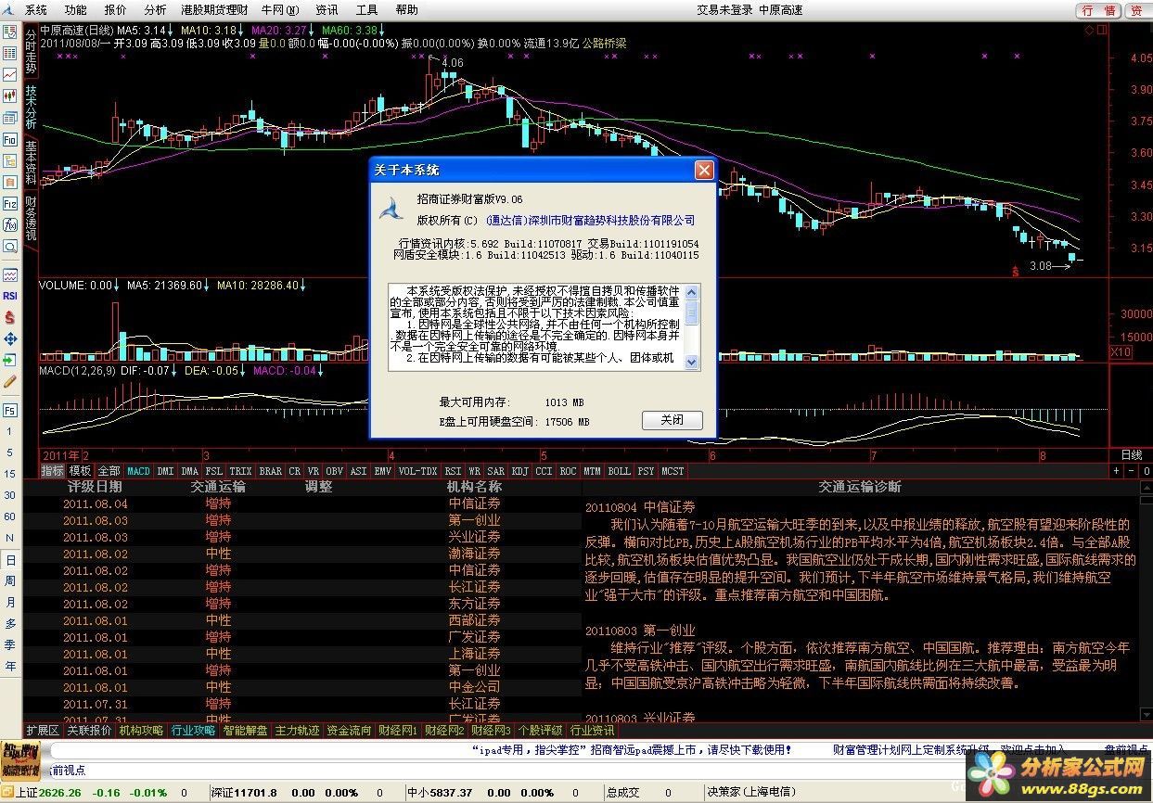
Task: Click the F5 switch icon in sidebar
Action: point(10,410)
